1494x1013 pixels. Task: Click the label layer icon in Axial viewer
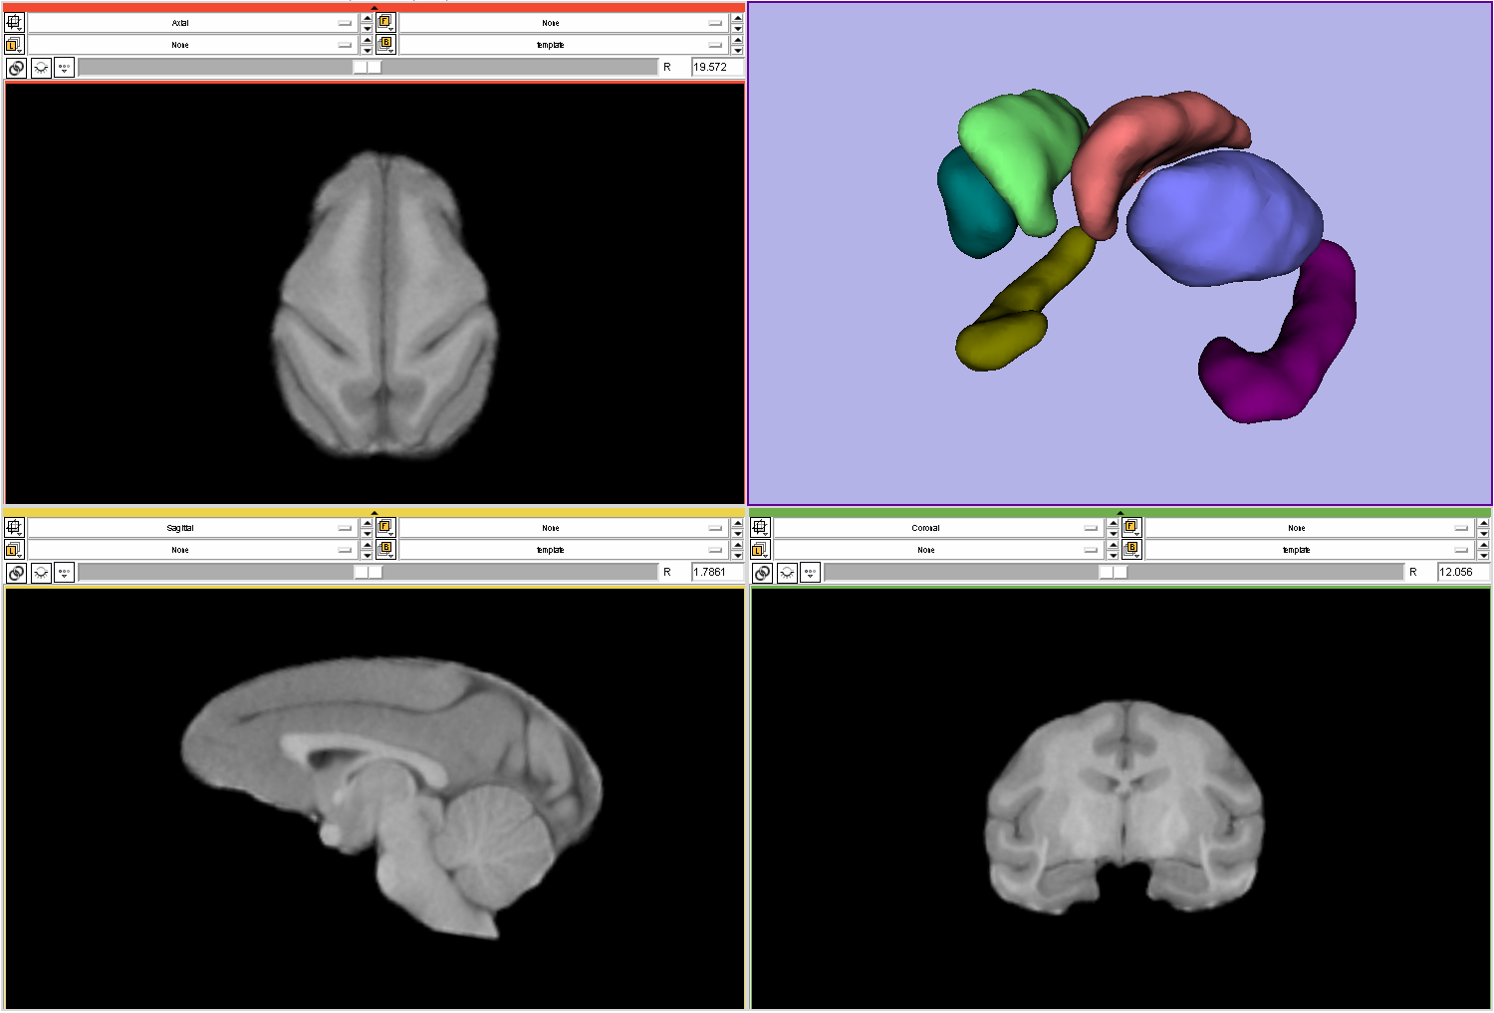pos(14,45)
